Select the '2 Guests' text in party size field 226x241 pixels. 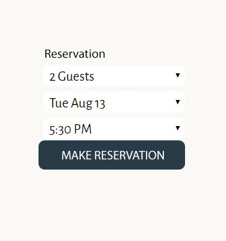(72, 76)
